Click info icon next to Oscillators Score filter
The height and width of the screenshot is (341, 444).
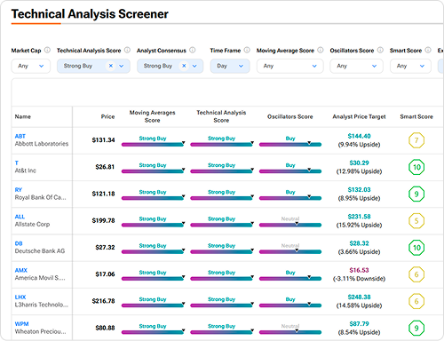(x=380, y=50)
